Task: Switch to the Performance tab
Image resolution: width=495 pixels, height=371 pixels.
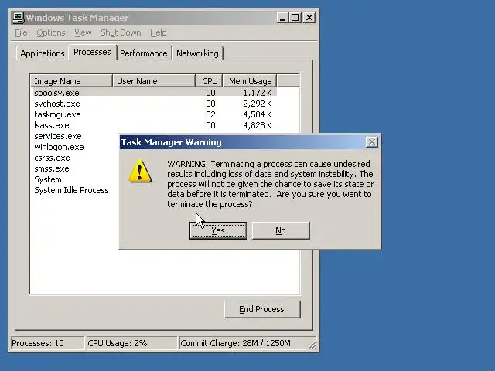Action: 144,53
